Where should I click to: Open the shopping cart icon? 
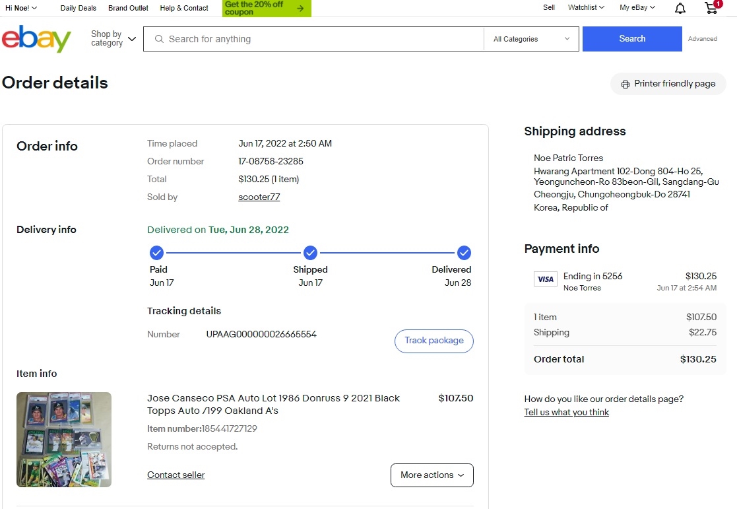click(712, 8)
